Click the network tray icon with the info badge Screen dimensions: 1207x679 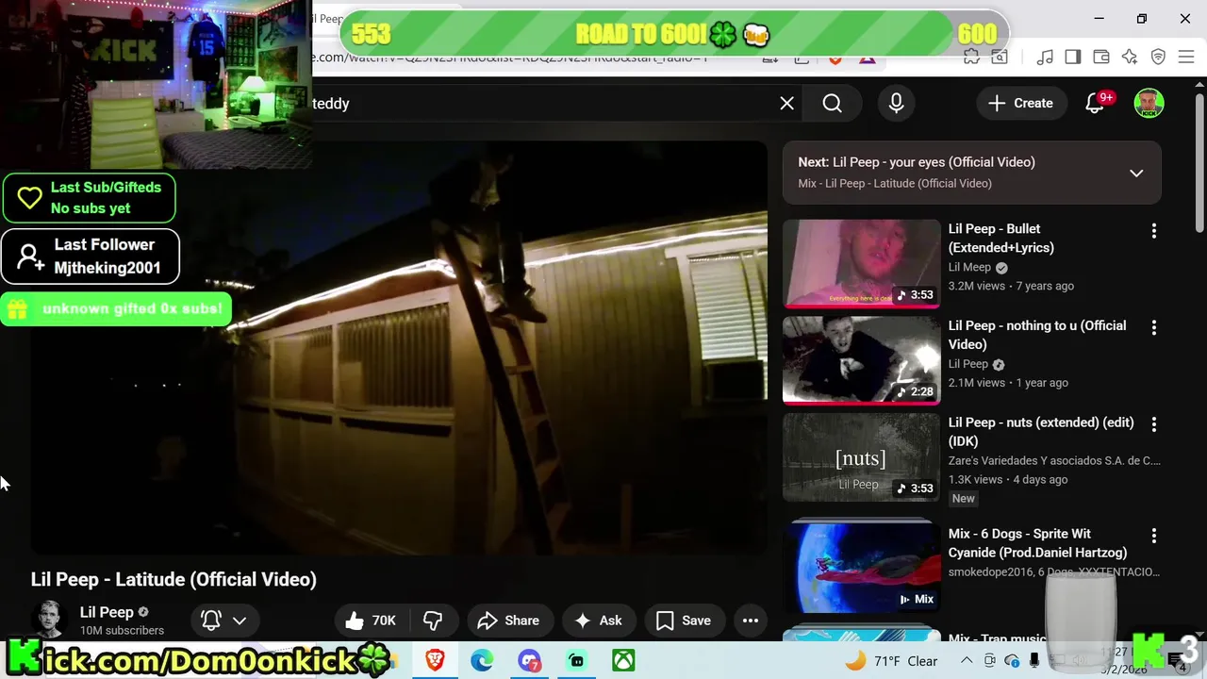point(1012,661)
